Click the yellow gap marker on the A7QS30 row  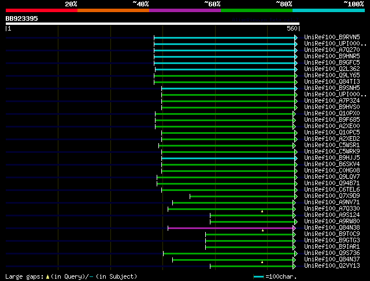tap(262, 211)
